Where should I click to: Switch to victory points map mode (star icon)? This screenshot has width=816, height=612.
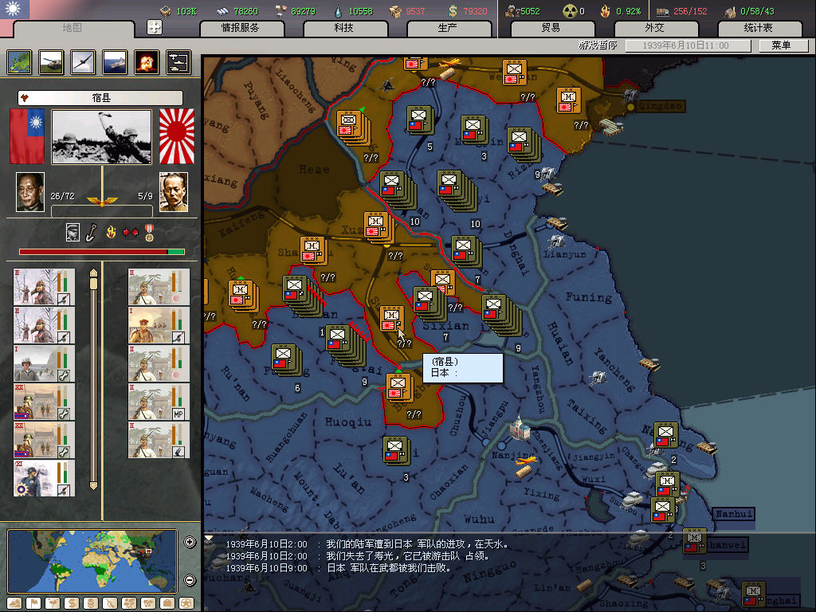coord(186,603)
